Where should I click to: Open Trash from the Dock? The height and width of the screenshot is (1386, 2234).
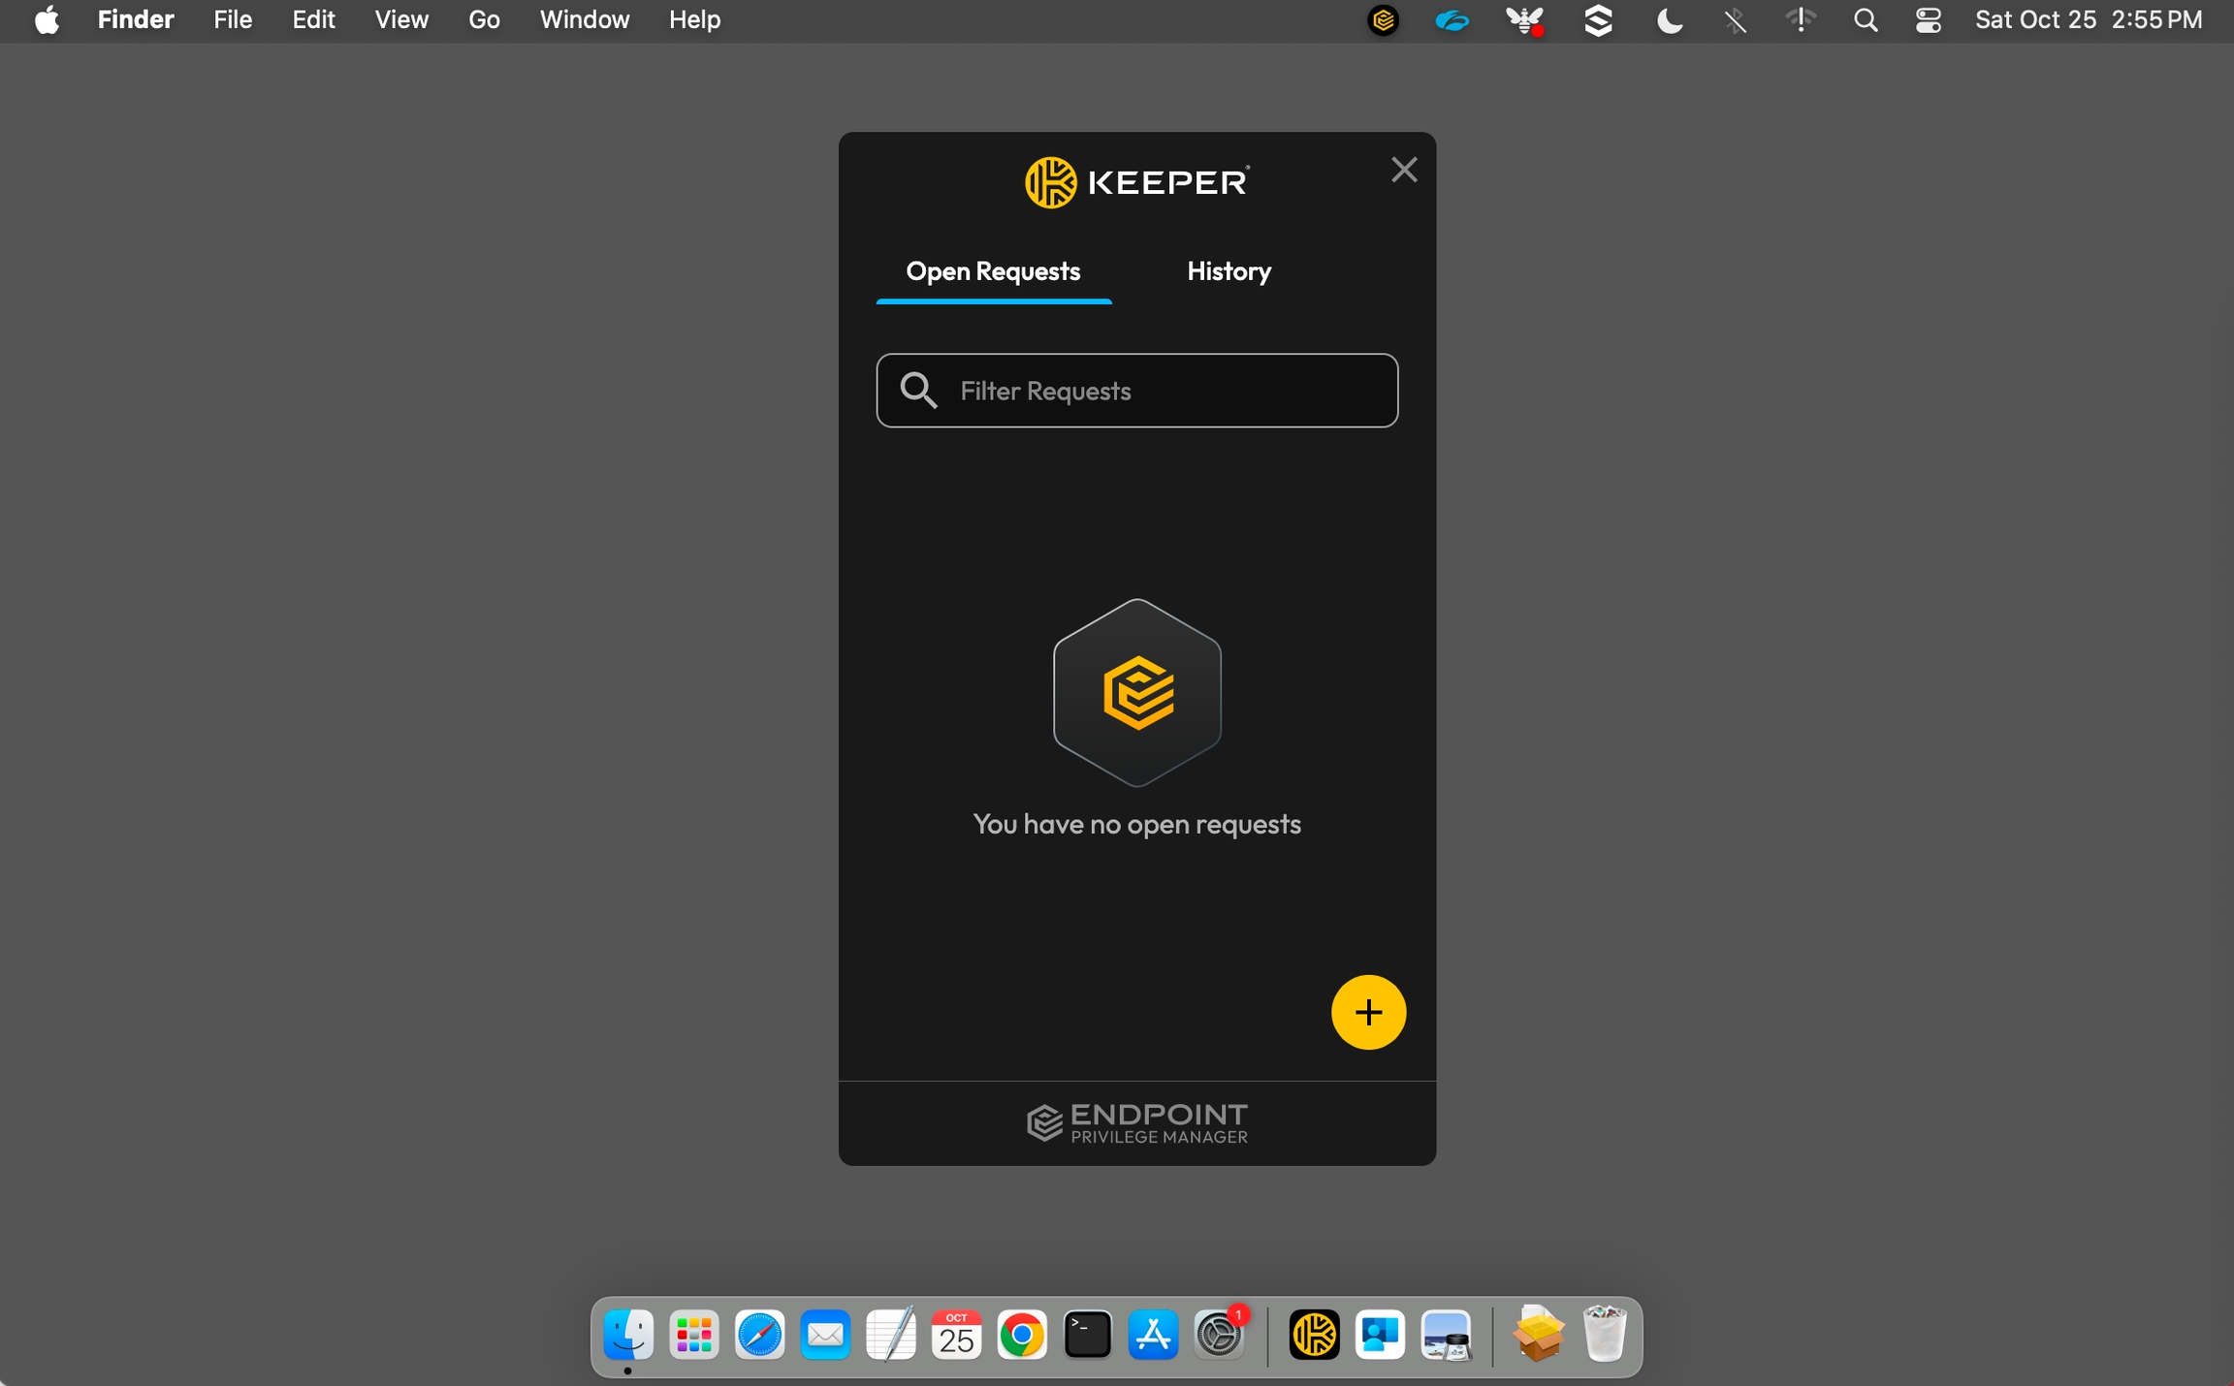(x=1605, y=1335)
